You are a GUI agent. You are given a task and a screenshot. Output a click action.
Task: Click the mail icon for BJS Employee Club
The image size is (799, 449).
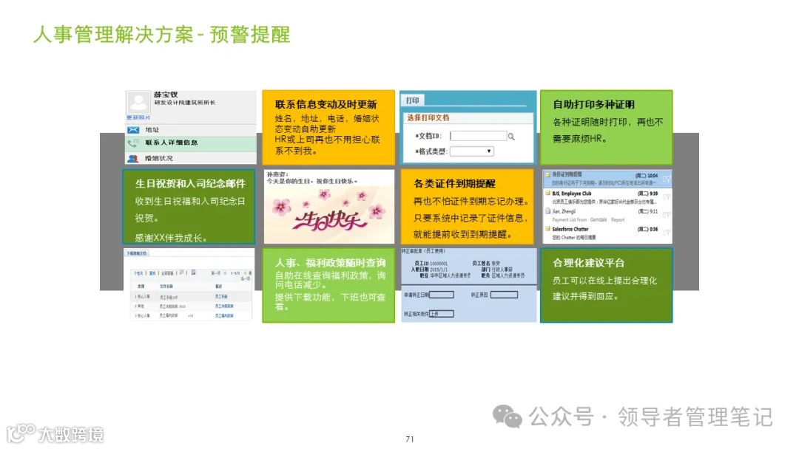coord(548,193)
